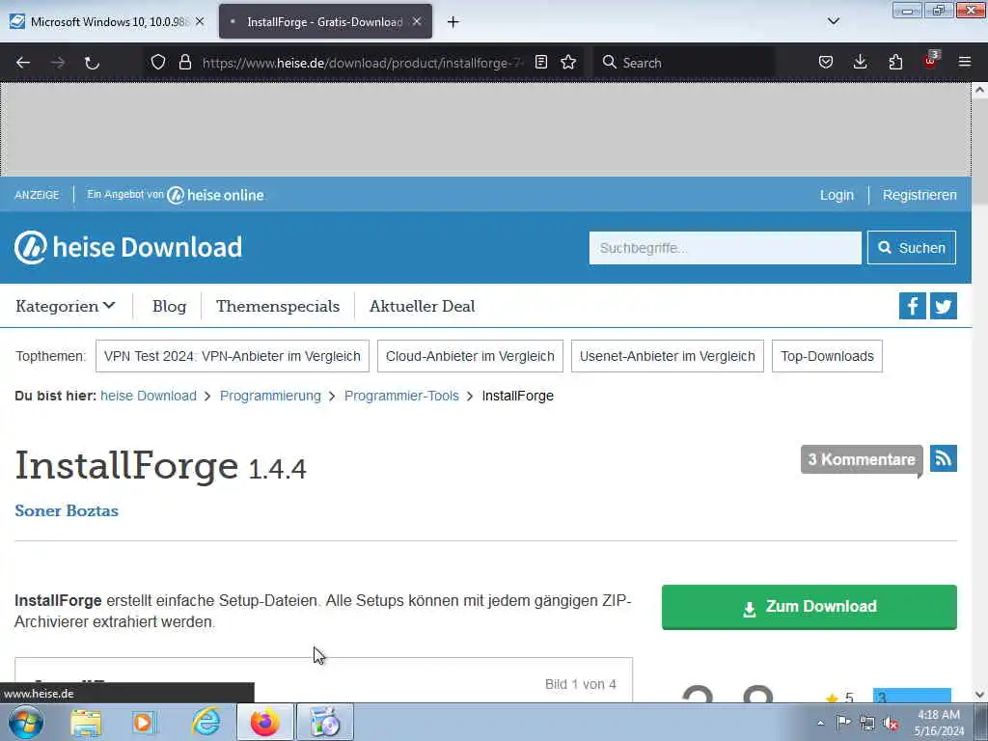Open Windows Start button
The width and height of the screenshot is (988, 741).
pyautogui.click(x=26, y=722)
